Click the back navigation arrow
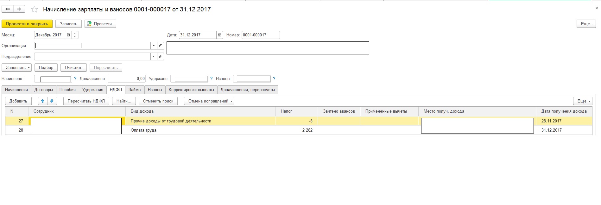 click(x=8, y=9)
